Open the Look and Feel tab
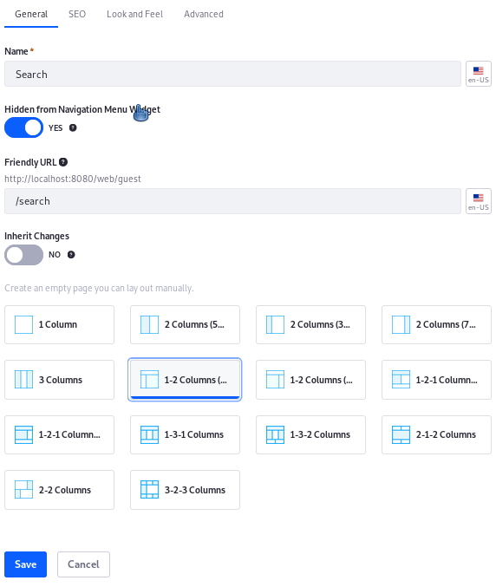This screenshot has height=587, width=496. point(134,14)
